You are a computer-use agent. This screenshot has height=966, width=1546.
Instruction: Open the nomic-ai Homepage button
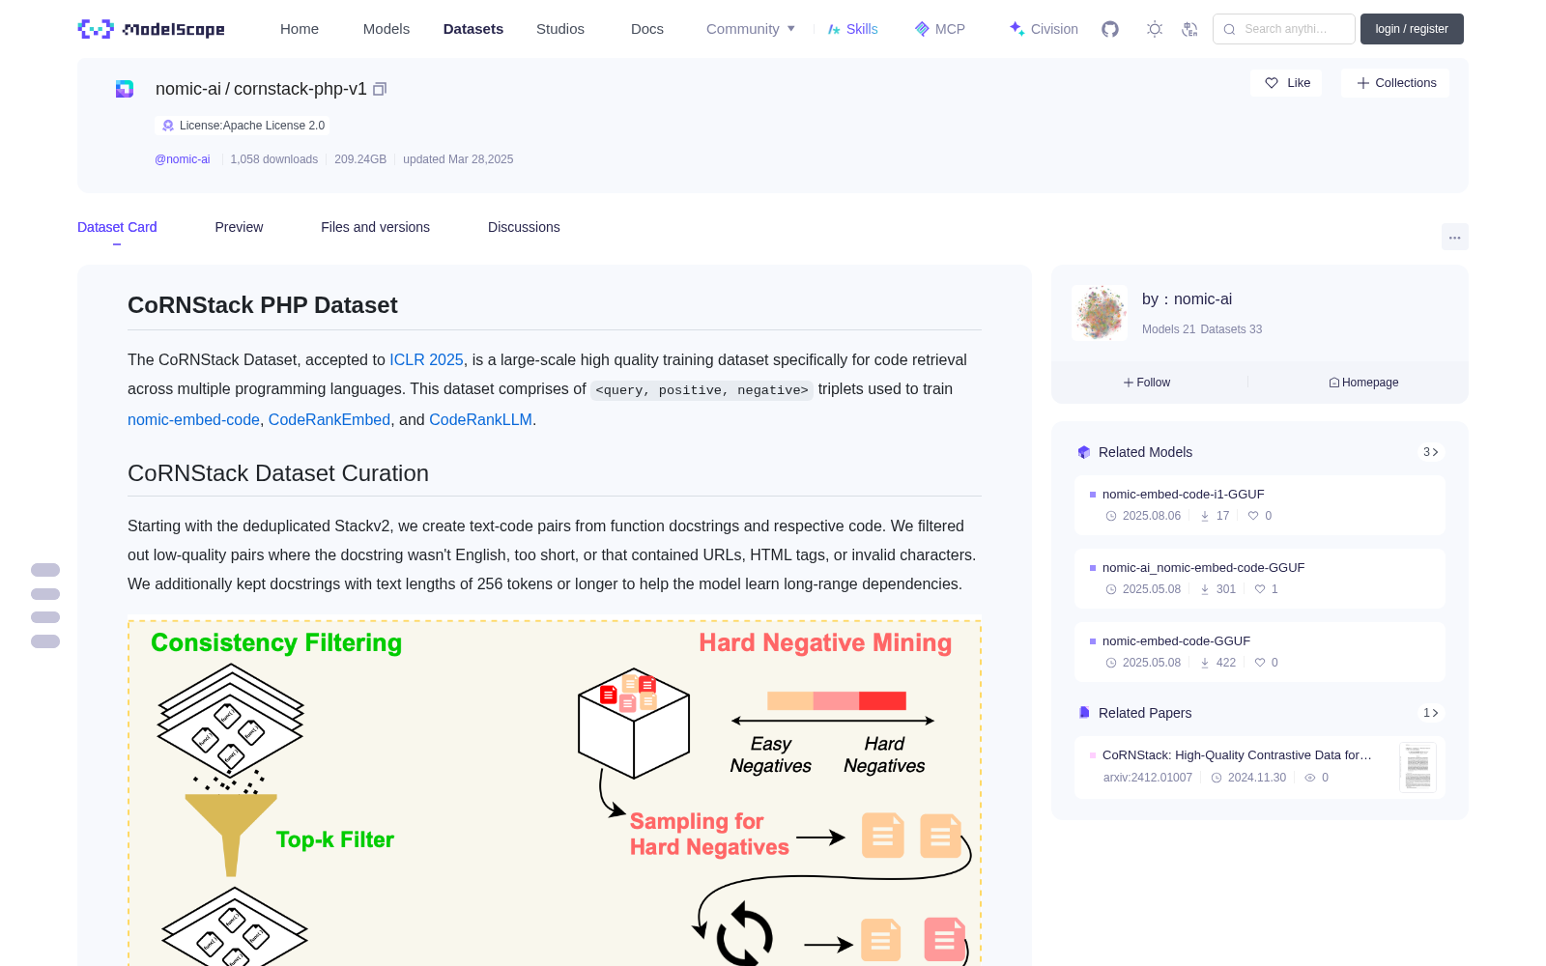pyautogui.click(x=1363, y=383)
